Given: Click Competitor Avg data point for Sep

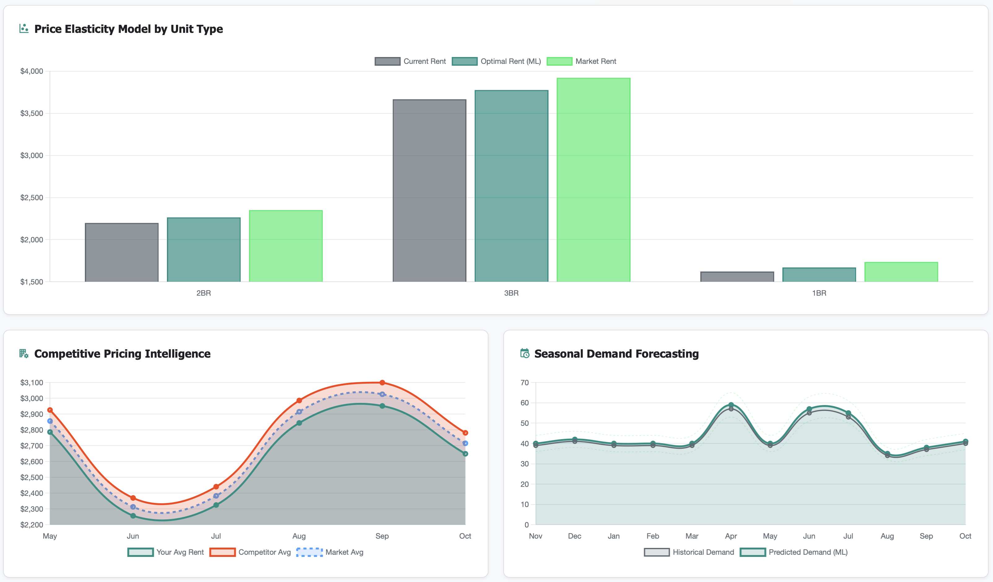Looking at the screenshot, I should pos(382,382).
